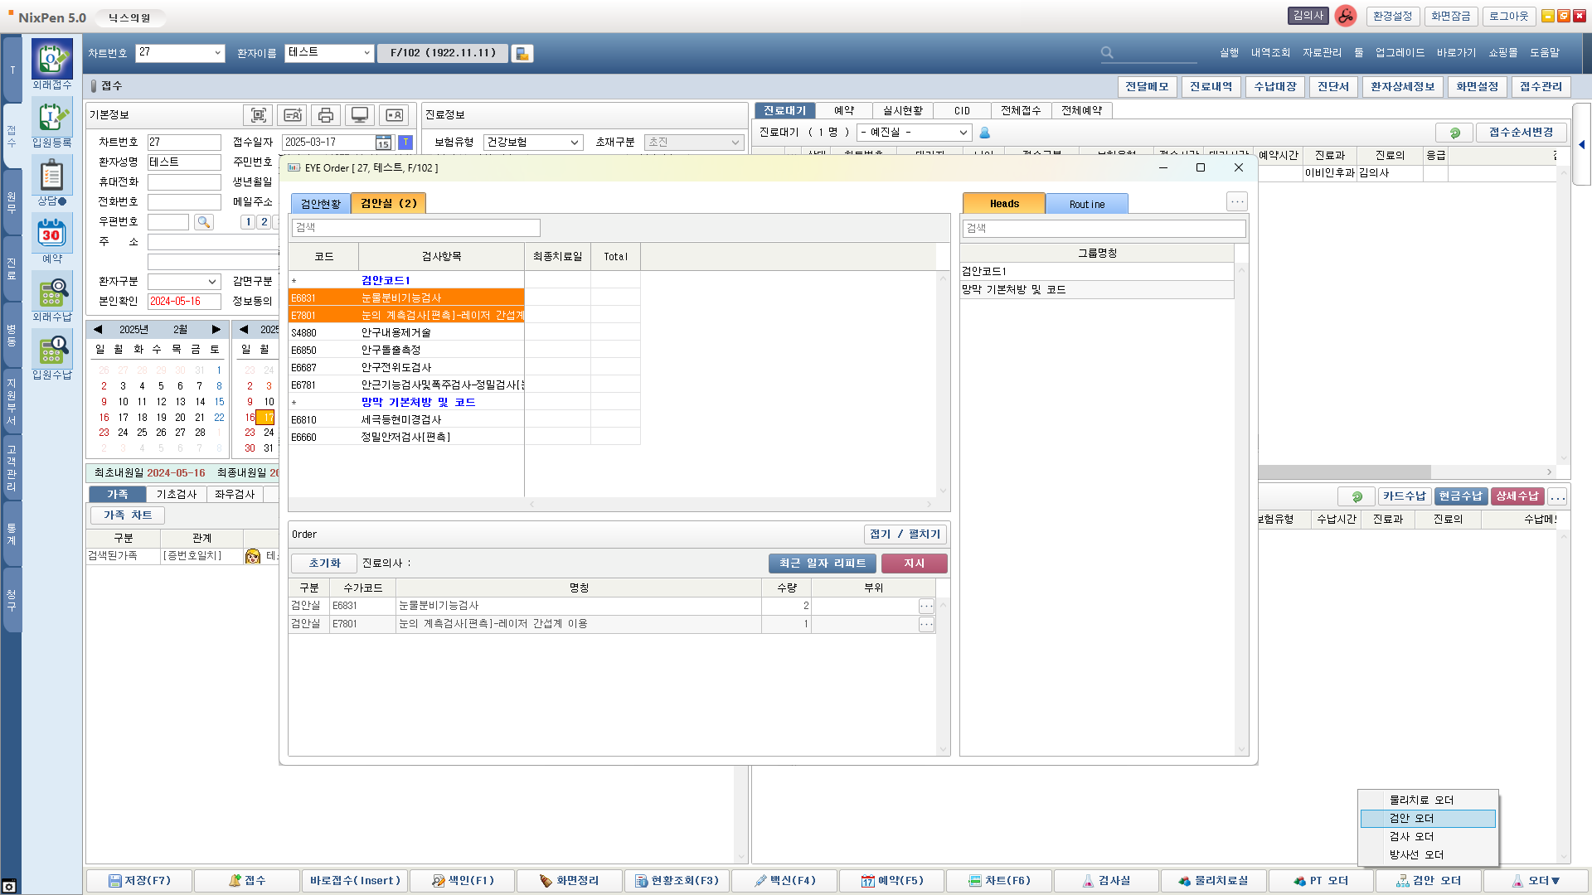Click the green refresh icon beside 접수순서변경
This screenshot has width=1592, height=895.
[x=1454, y=133]
